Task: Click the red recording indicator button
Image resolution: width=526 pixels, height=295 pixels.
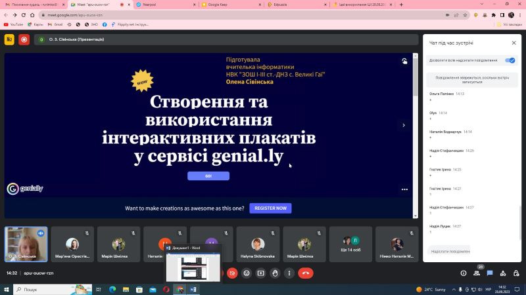Action: click(x=24, y=39)
